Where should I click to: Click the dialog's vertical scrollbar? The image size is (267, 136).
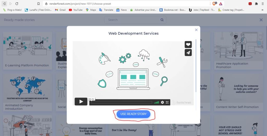pos(196,66)
